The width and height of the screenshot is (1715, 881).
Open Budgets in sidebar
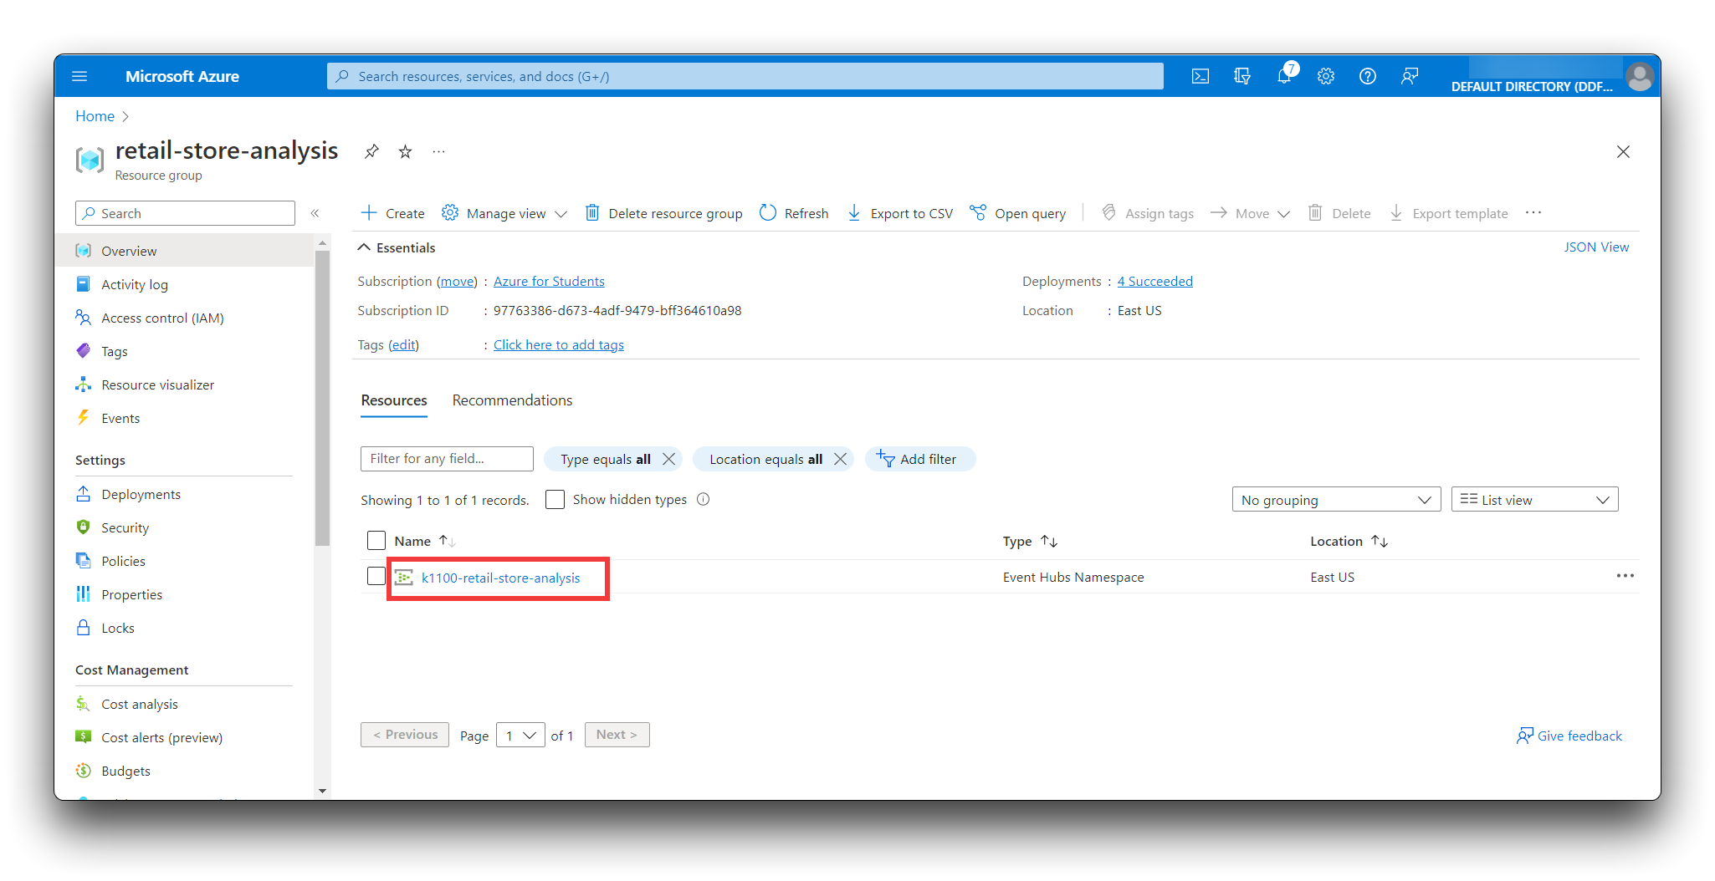pyautogui.click(x=125, y=771)
